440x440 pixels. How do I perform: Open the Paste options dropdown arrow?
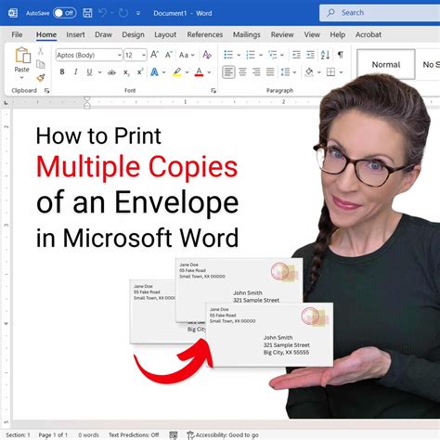21,78
